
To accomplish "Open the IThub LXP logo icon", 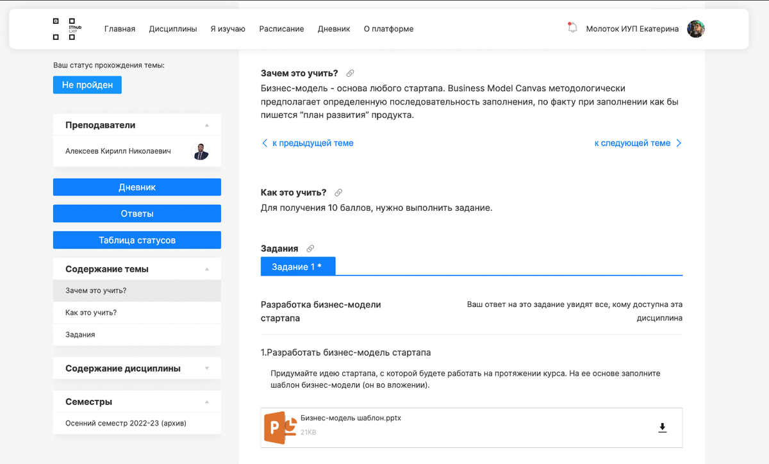I will 65,29.
